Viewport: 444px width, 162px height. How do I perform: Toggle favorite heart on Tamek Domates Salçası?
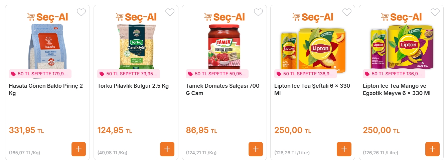[x=258, y=12]
